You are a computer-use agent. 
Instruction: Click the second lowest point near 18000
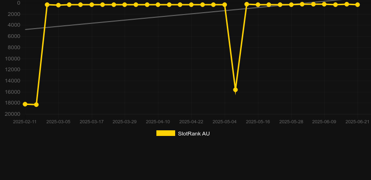click(36, 105)
